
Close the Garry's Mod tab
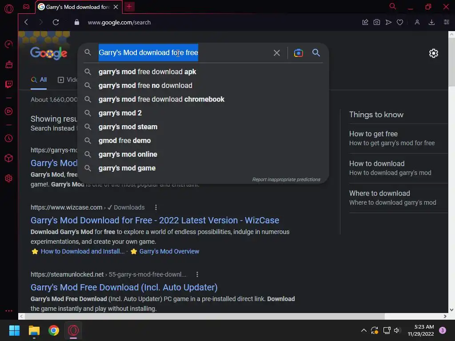click(116, 7)
